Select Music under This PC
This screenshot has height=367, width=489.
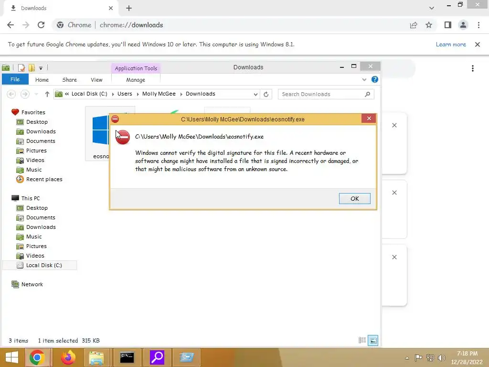pos(34,237)
